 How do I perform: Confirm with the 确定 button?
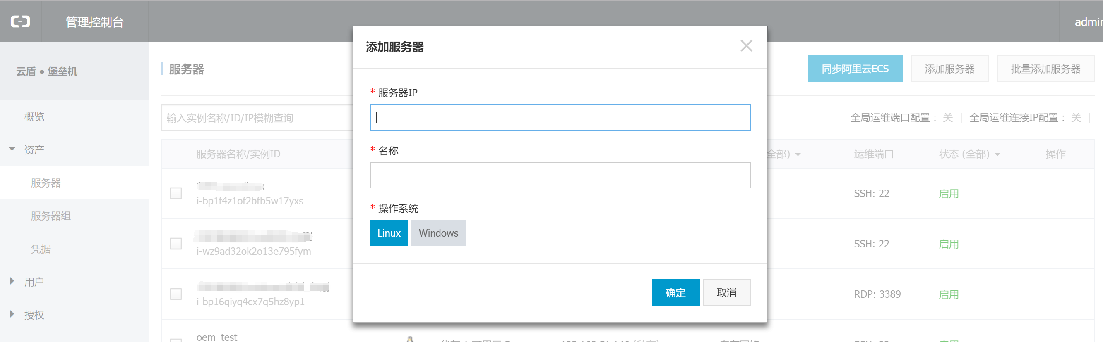coord(676,292)
